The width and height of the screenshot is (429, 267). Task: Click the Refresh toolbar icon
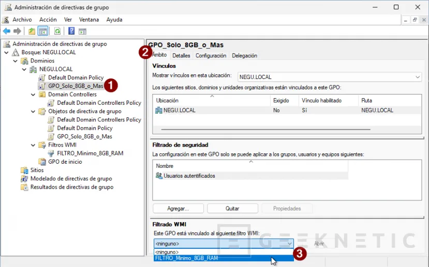pos(57,31)
